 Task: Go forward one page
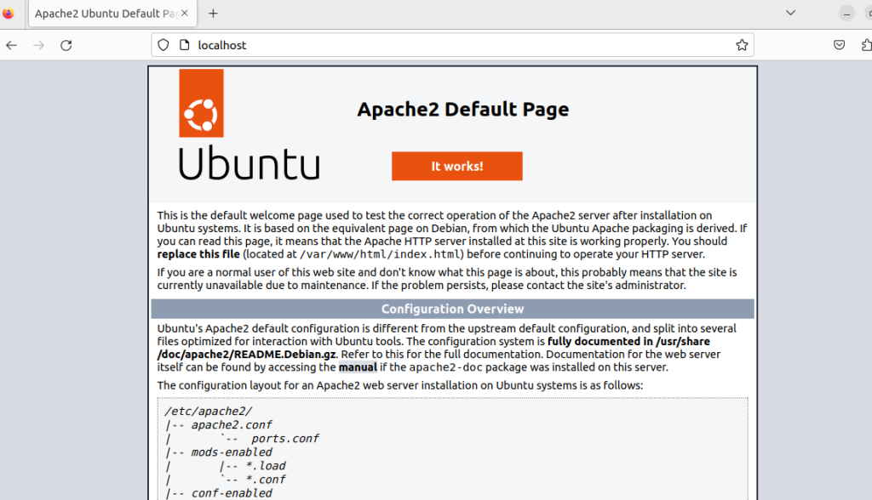[38, 44]
